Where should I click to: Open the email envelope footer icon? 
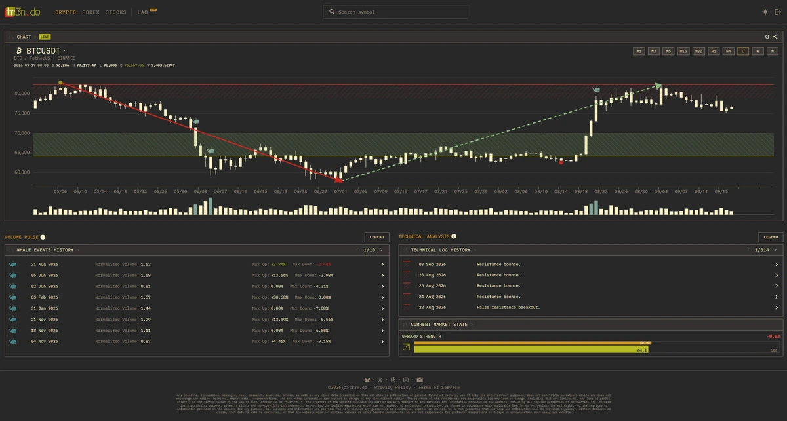click(x=420, y=380)
